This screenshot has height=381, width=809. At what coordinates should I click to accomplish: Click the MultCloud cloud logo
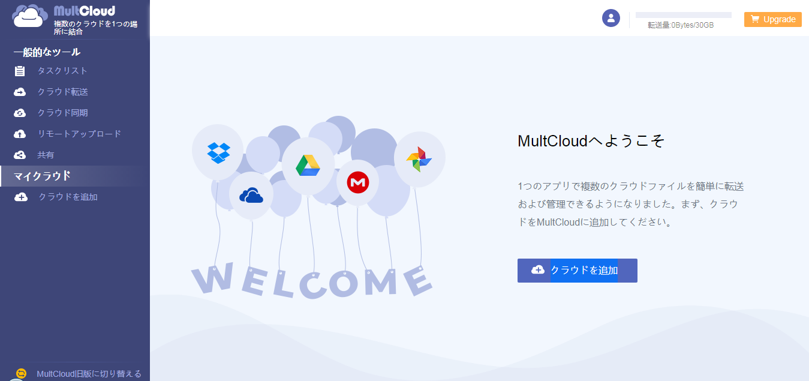pos(29,16)
